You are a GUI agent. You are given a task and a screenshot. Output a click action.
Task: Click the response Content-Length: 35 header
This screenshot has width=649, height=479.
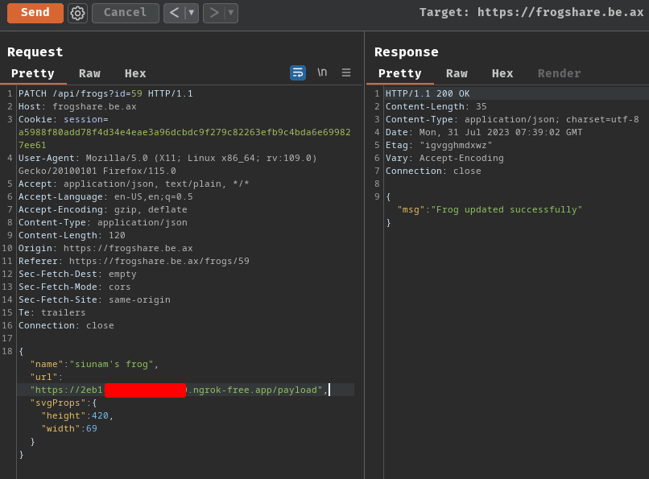point(436,106)
